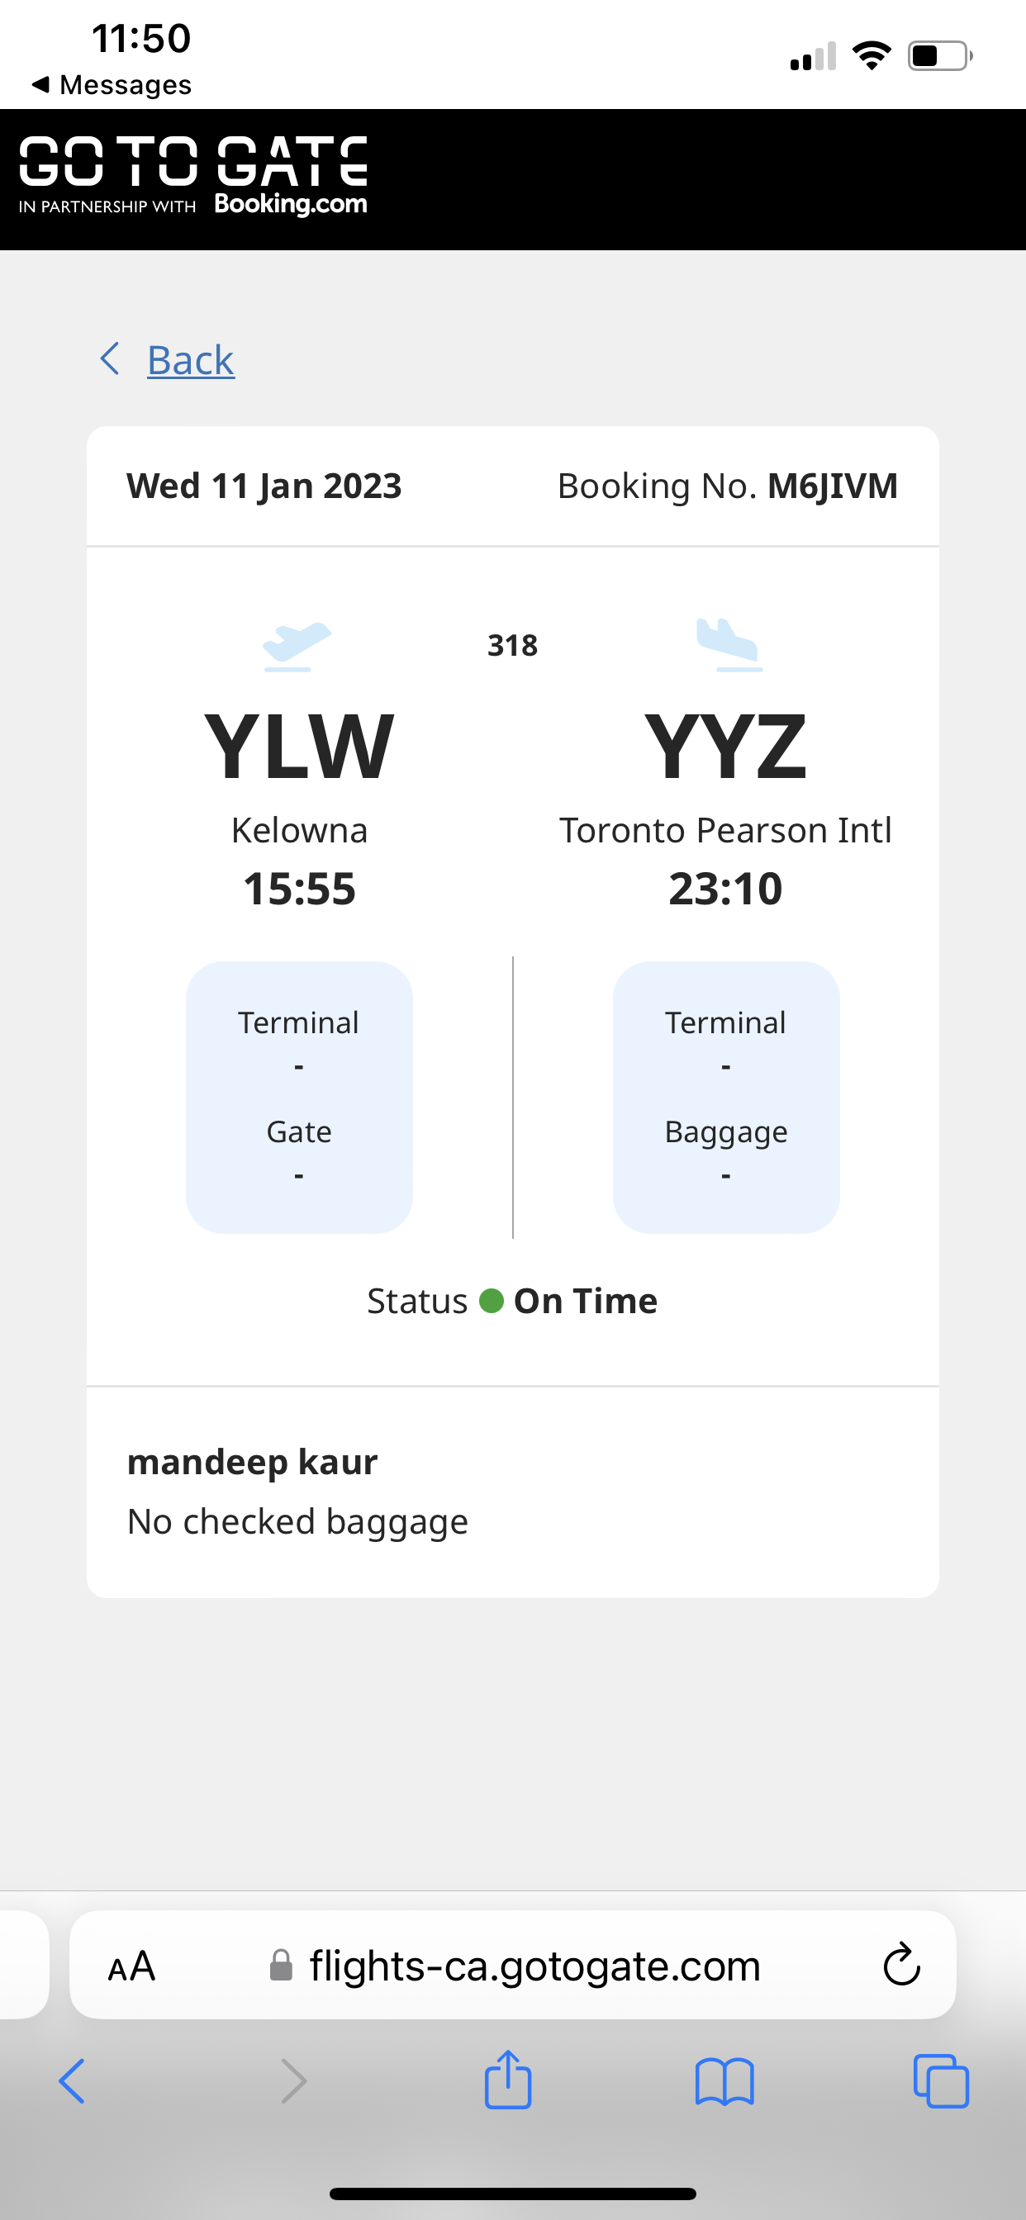Reload the page with refresh icon
Screen dimensions: 1026x2220
point(902,1966)
